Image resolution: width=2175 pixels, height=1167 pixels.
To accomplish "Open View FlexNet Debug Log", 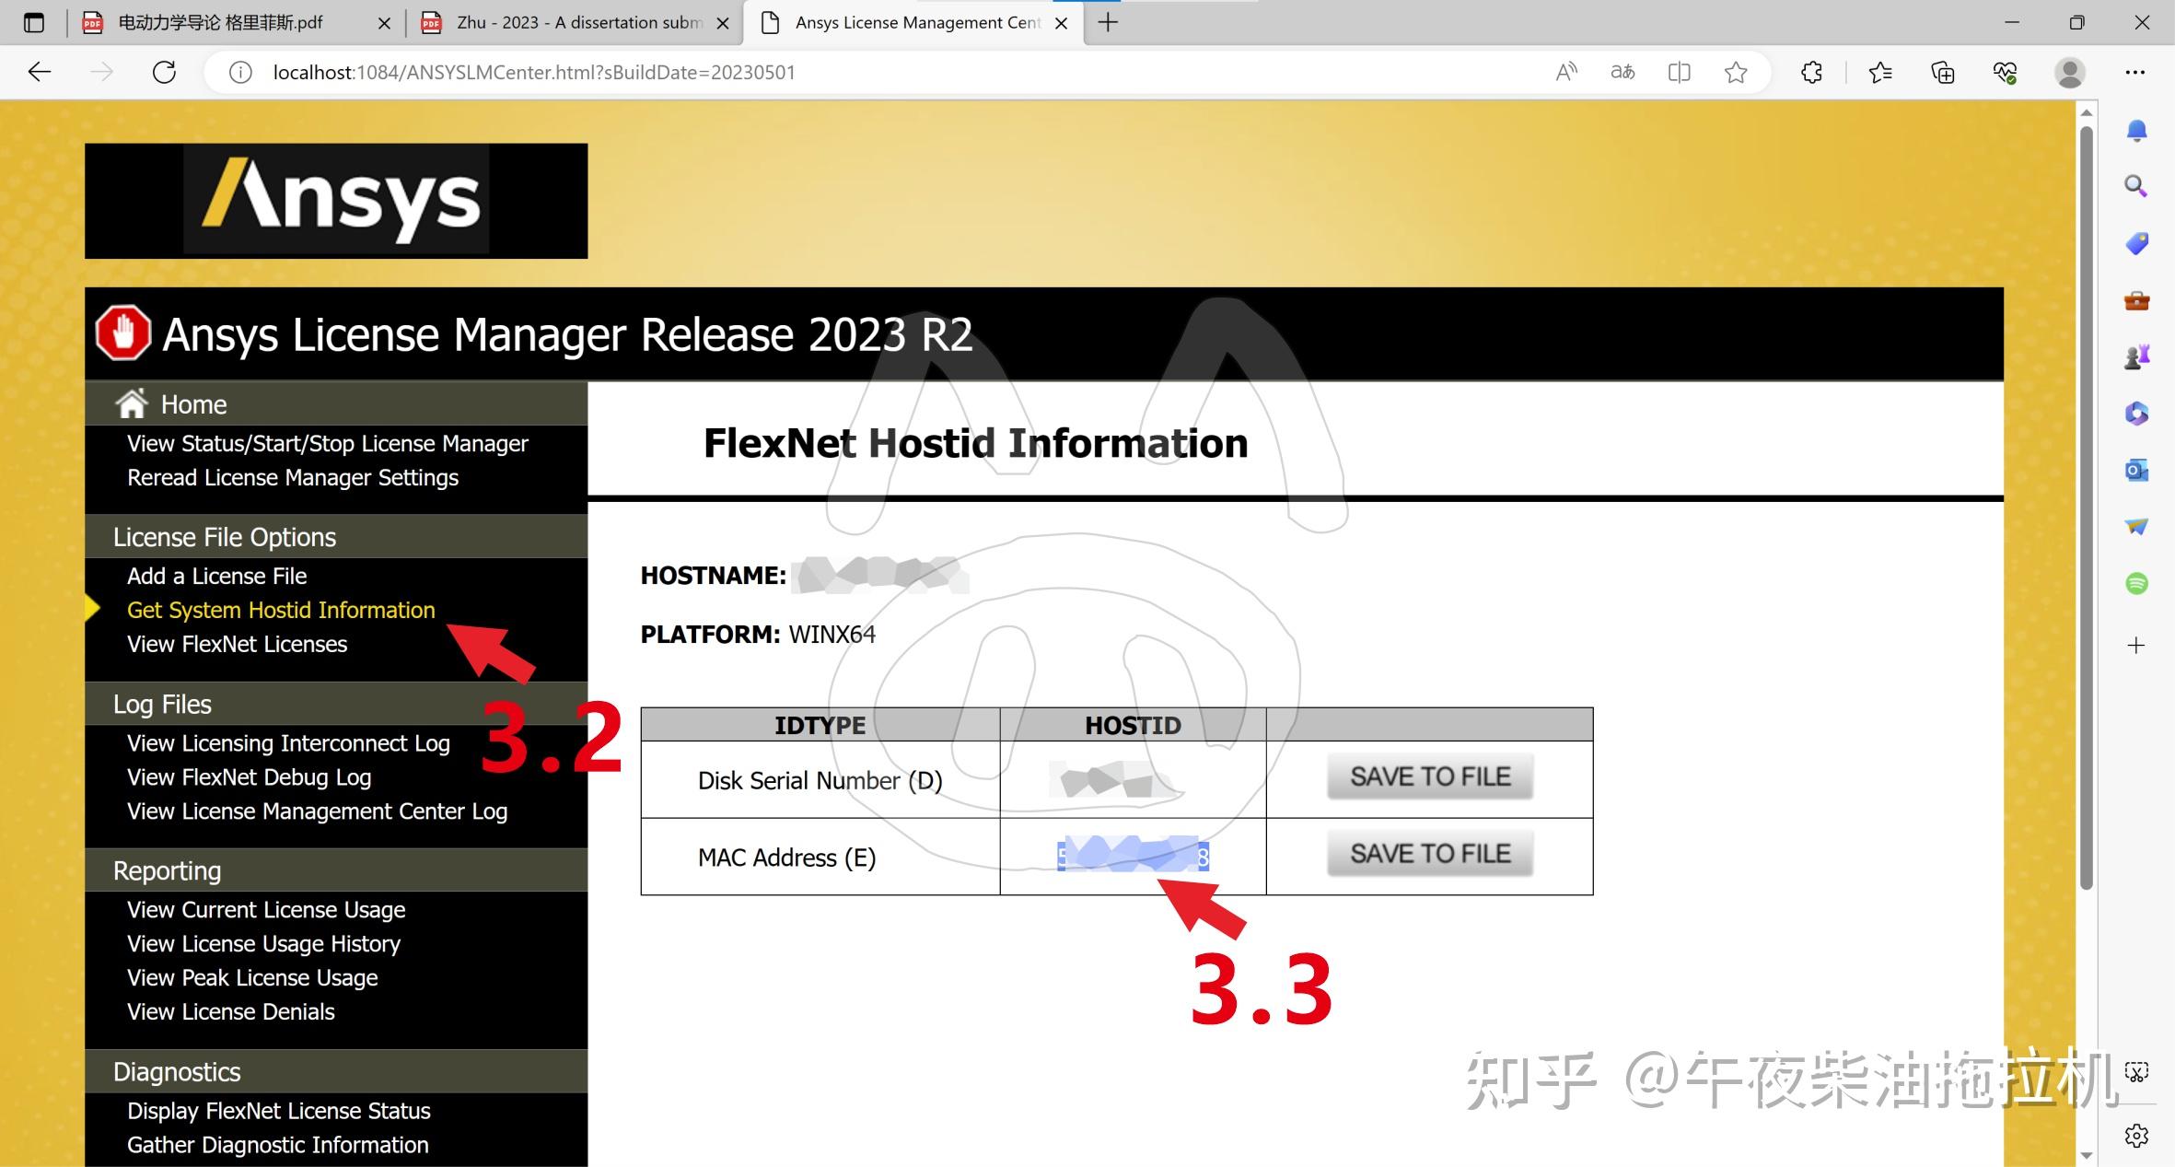I will (249, 776).
